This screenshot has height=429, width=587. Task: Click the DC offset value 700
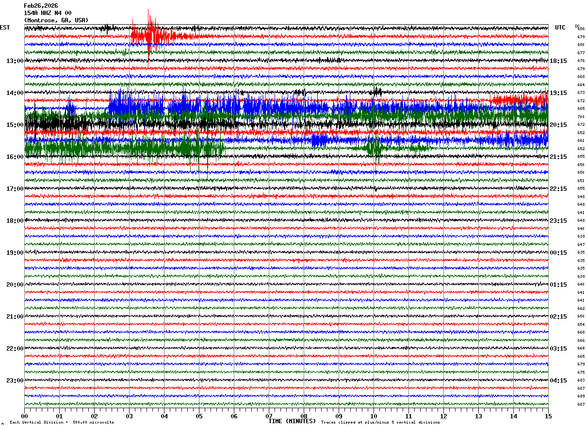[x=581, y=117]
